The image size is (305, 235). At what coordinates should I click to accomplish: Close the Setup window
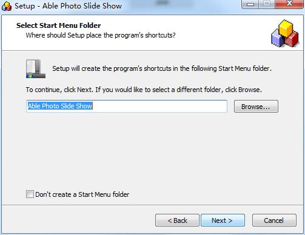coord(289,4)
